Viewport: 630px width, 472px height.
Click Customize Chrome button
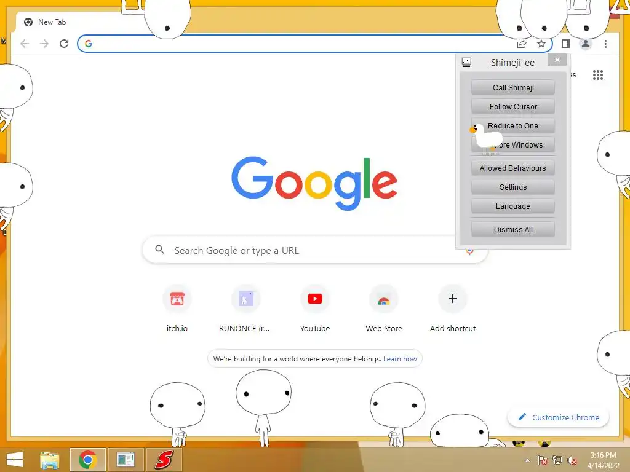coord(558,417)
